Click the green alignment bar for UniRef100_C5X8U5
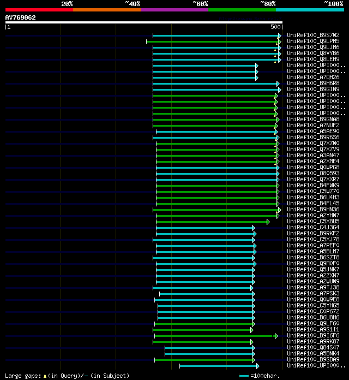The width and height of the screenshot is (349, 380). tap(213, 222)
